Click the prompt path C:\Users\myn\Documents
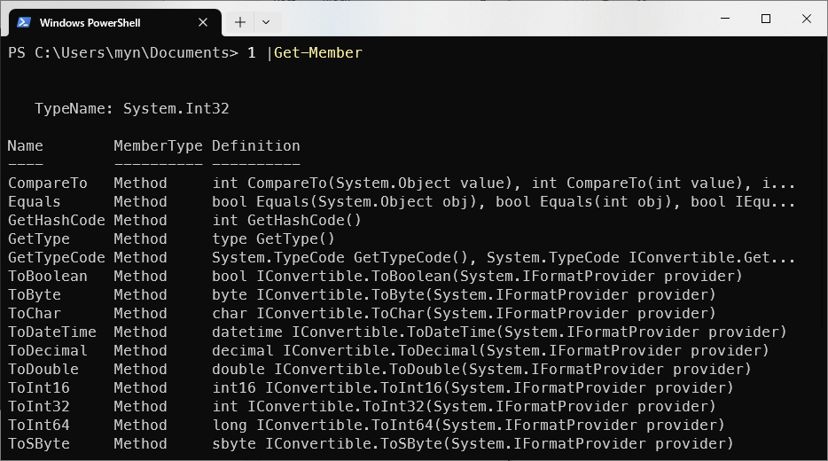Image resolution: width=828 pixels, height=461 pixels. 131,53
